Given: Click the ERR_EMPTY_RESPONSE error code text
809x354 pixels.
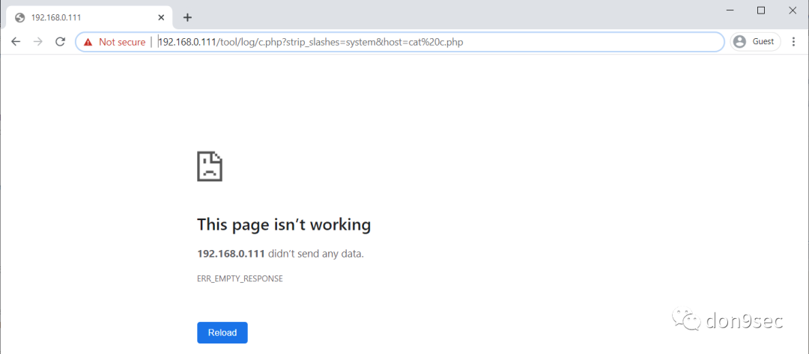Looking at the screenshot, I should coord(240,278).
